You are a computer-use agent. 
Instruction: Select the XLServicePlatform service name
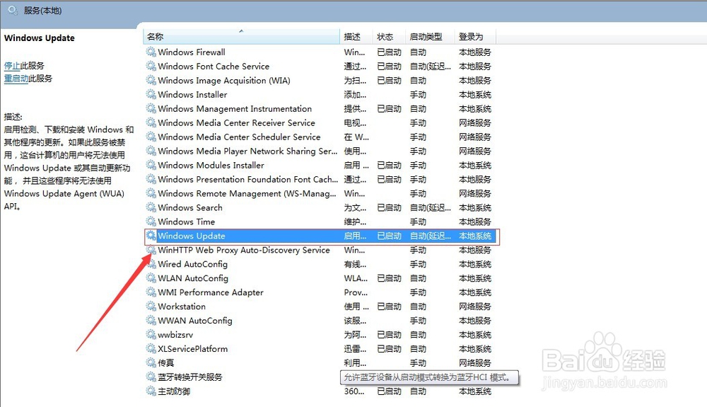tap(193, 349)
